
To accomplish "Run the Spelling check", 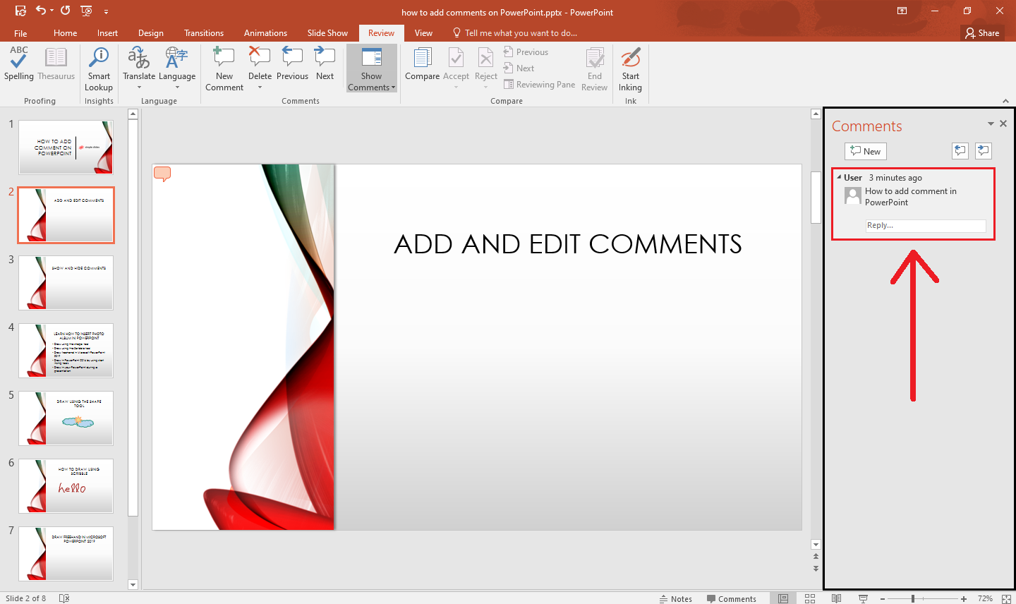I will 19,64.
